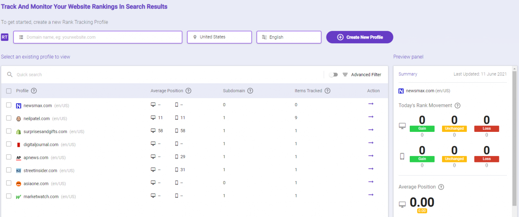Check the asiaone.com row checkbox
The width and height of the screenshot is (519, 217).
[x=9, y=183]
